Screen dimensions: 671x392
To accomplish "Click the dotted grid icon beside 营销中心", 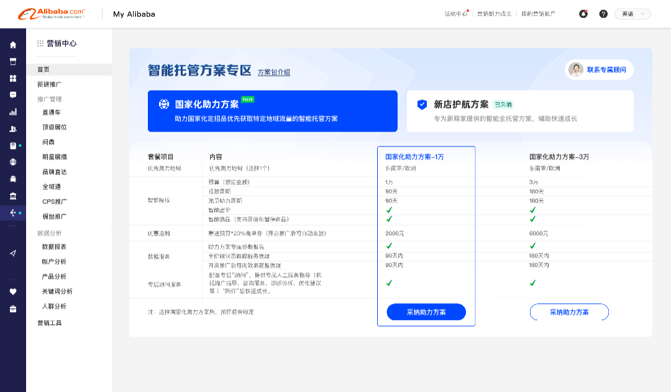I will (40, 43).
